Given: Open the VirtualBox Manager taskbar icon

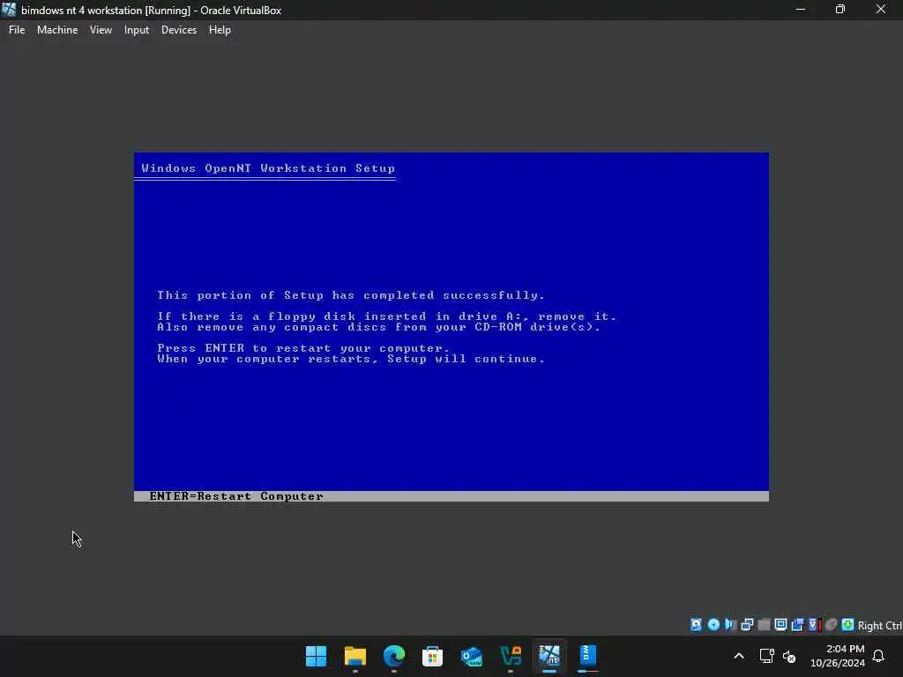Looking at the screenshot, I should pos(511,656).
